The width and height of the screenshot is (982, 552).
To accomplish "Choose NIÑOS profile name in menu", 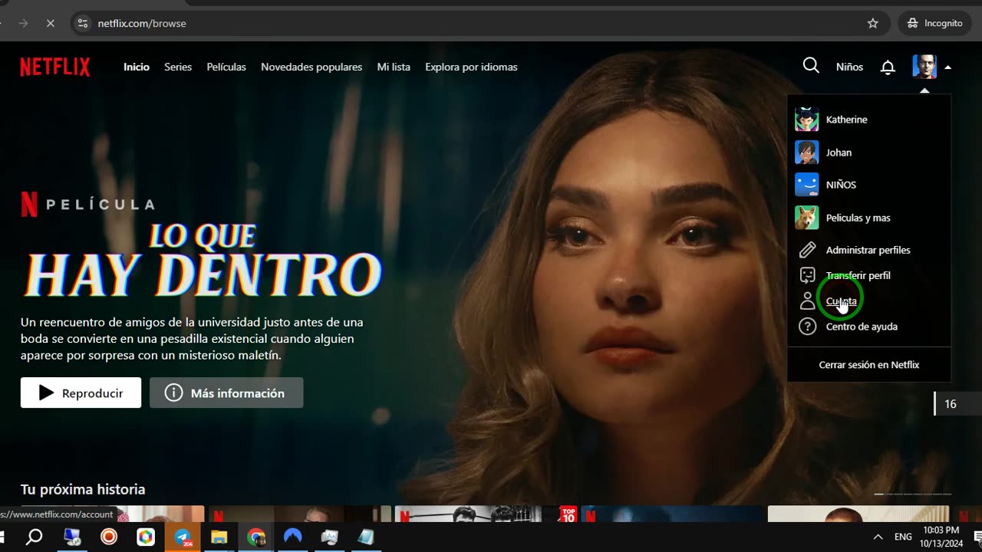I will coord(841,185).
